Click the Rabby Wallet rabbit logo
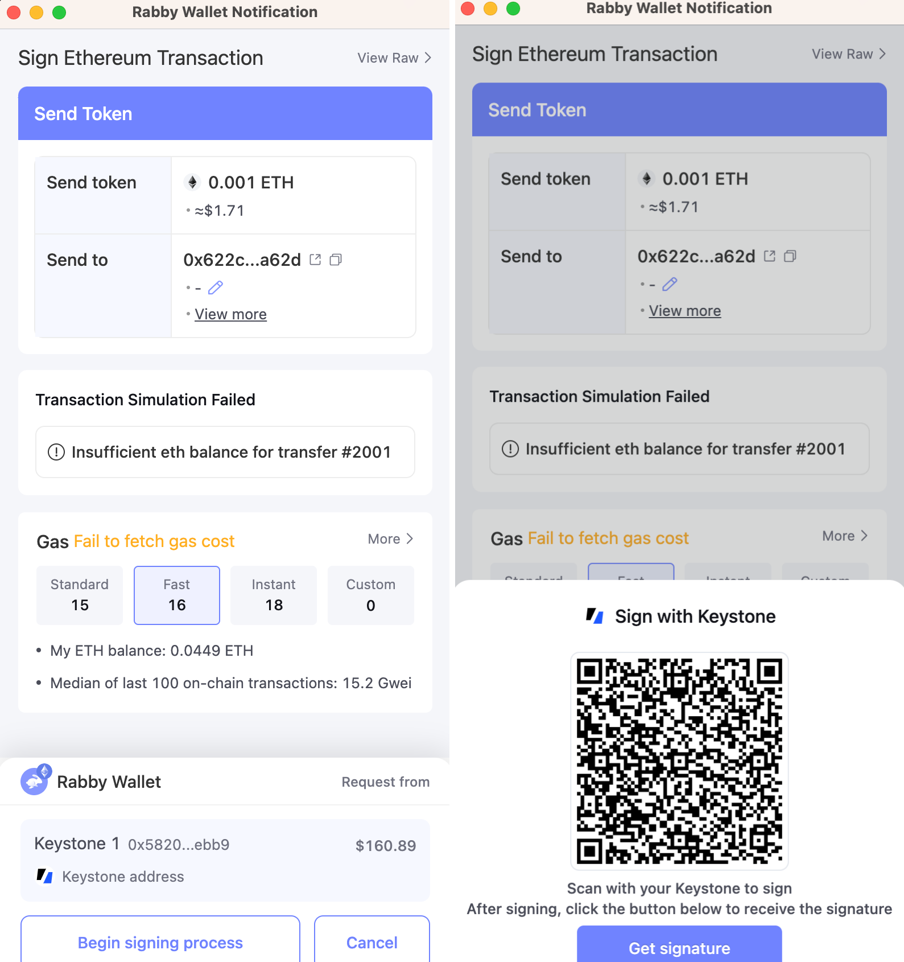The height and width of the screenshot is (962, 904). [x=35, y=780]
